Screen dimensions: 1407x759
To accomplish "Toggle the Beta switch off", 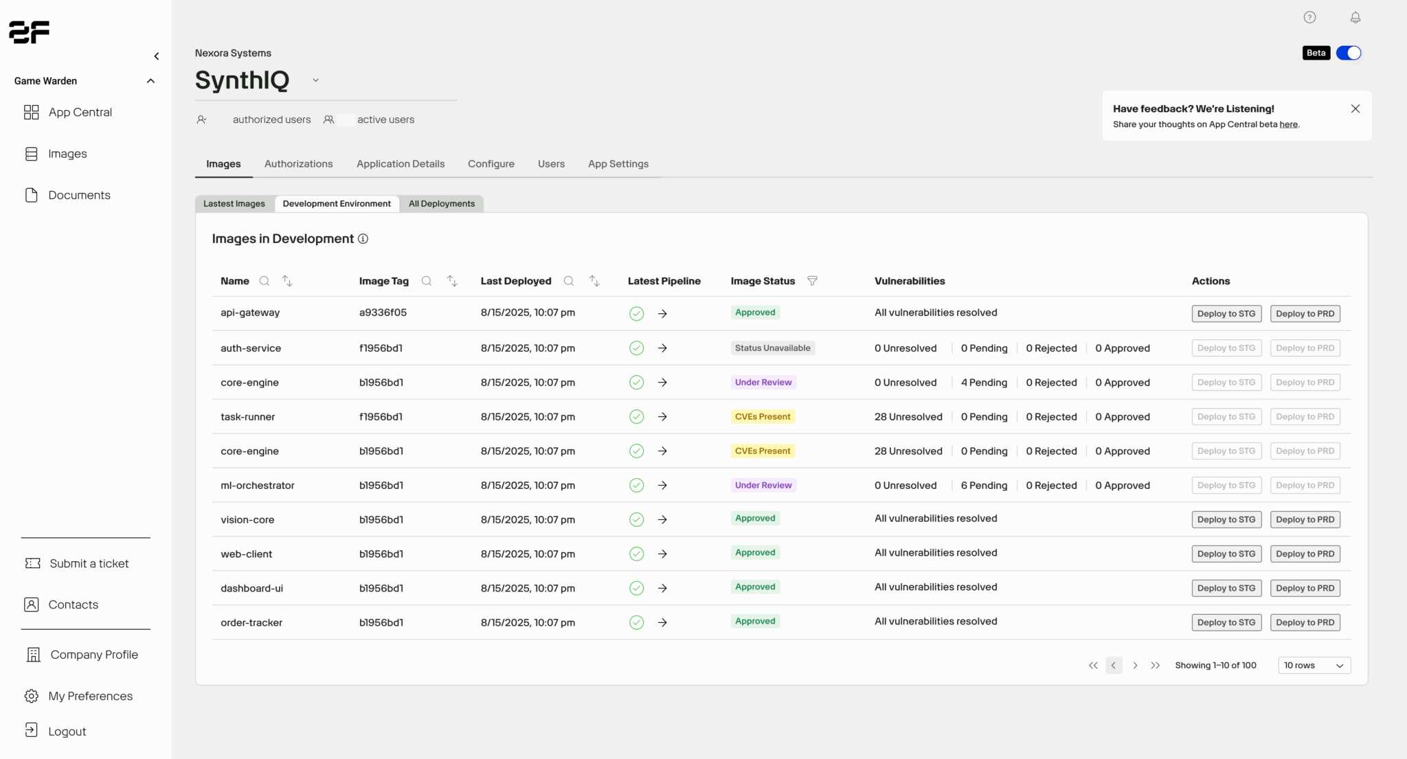I will [x=1348, y=53].
